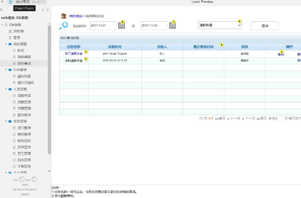Collapse the 系统管理 folder
Screen dimensions: 301x198
coord(6,121)
